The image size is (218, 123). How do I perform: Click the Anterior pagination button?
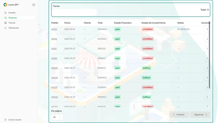(x=179, y=115)
